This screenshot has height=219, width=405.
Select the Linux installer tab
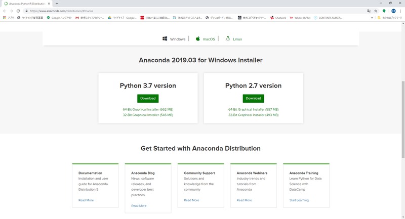[234, 39]
